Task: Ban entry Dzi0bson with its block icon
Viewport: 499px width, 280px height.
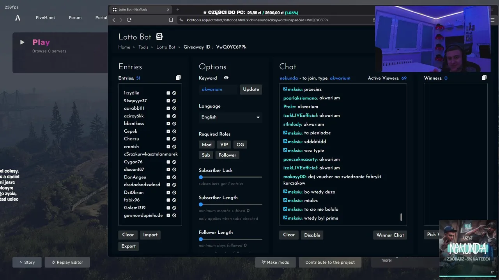Action: pyautogui.click(x=174, y=192)
